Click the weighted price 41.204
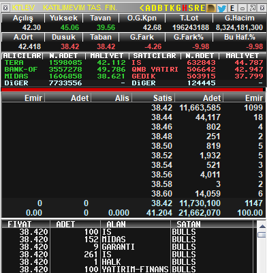This screenshot has height=273, width=267. 159,213
